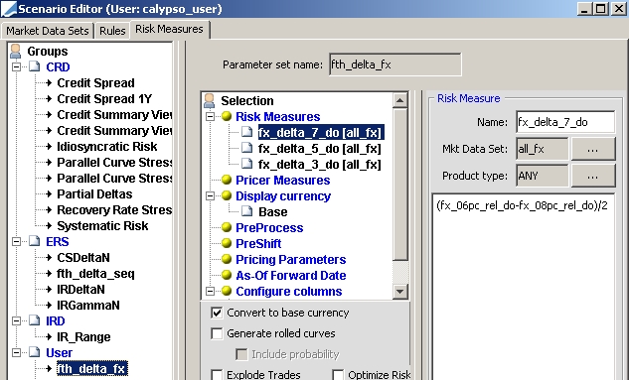This screenshot has width=629, height=380.
Task: Collapse the Risk Measures selection node
Action: (211, 116)
